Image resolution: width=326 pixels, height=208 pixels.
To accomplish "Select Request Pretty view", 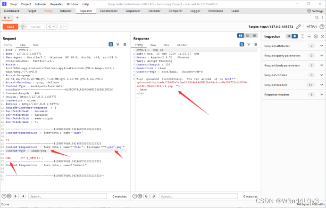I will [x=8, y=45].
